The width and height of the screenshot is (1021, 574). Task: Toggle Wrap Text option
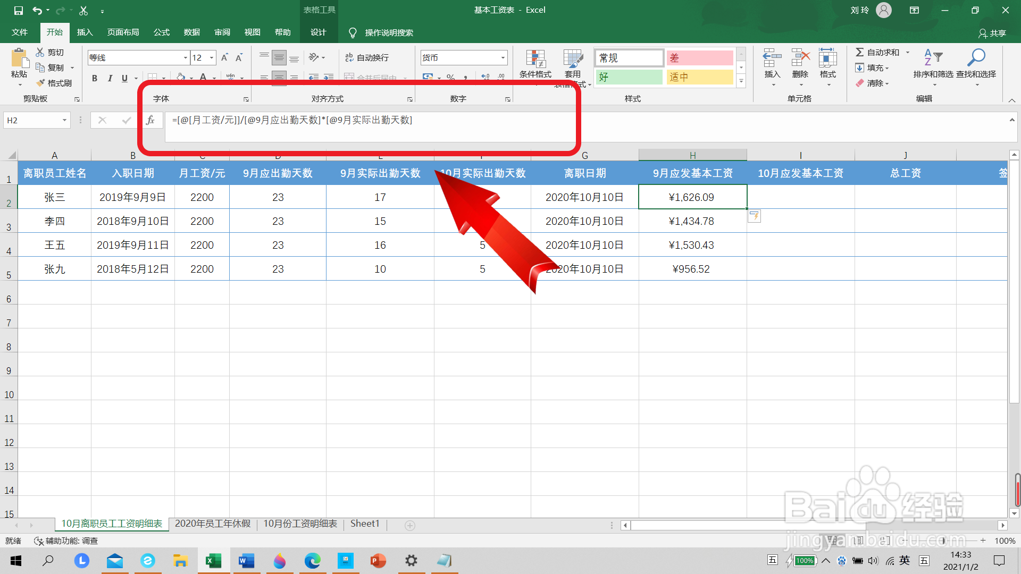[x=367, y=57]
